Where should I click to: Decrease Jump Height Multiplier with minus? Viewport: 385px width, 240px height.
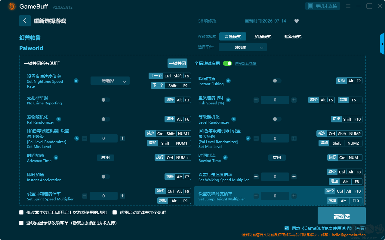pyautogui.click(x=256, y=196)
